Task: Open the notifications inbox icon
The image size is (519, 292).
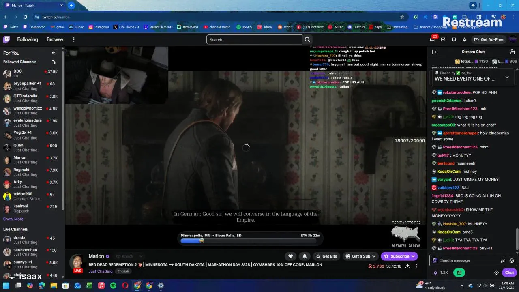Action: pos(443,39)
